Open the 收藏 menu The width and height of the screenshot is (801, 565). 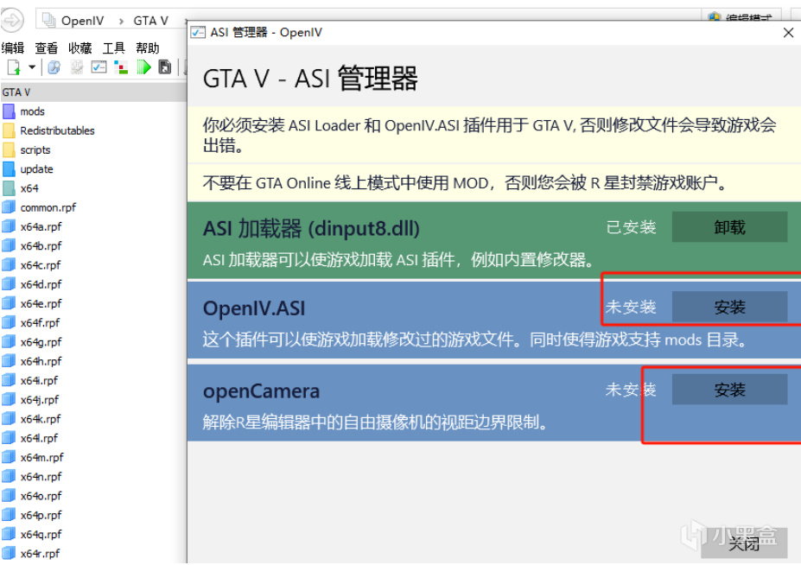pos(79,48)
